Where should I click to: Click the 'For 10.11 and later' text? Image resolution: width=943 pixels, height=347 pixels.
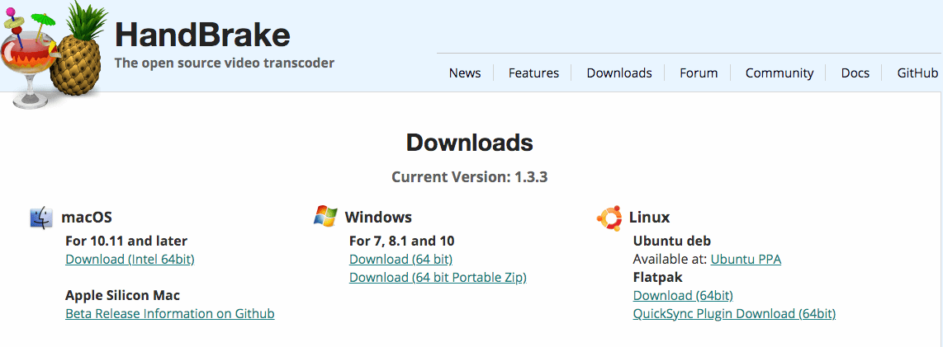pyautogui.click(x=126, y=241)
